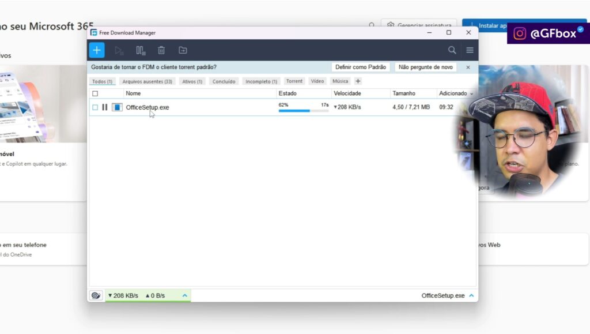Image resolution: width=590 pixels, height=334 pixels.
Task: Open search in Free Download Manager
Action: [452, 50]
